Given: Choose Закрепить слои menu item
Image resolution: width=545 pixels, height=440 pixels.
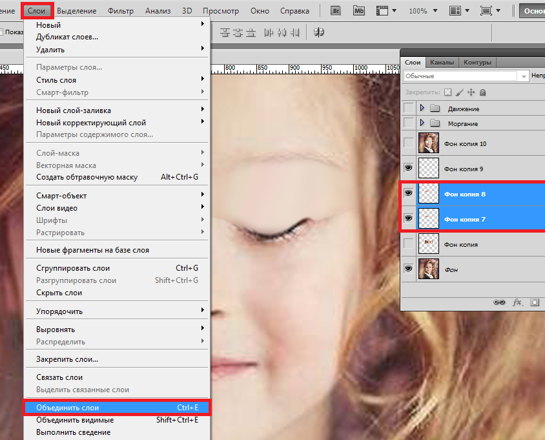Looking at the screenshot, I should click(x=117, y=359).
